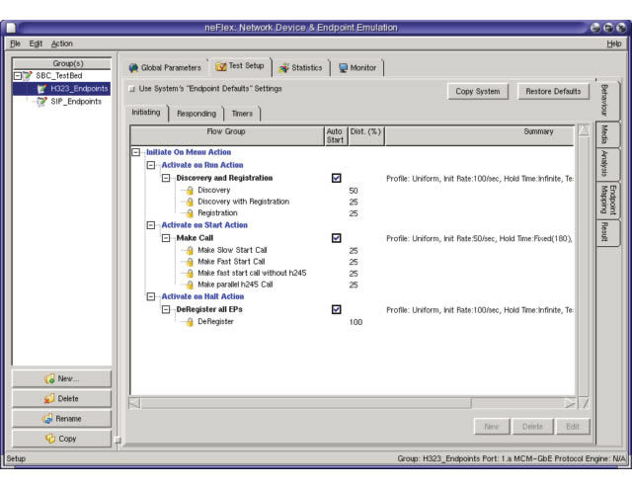Screen dimensions: 632x490
Task: Open the Endpoint Mapping side tab
Action: click(608, 200)
